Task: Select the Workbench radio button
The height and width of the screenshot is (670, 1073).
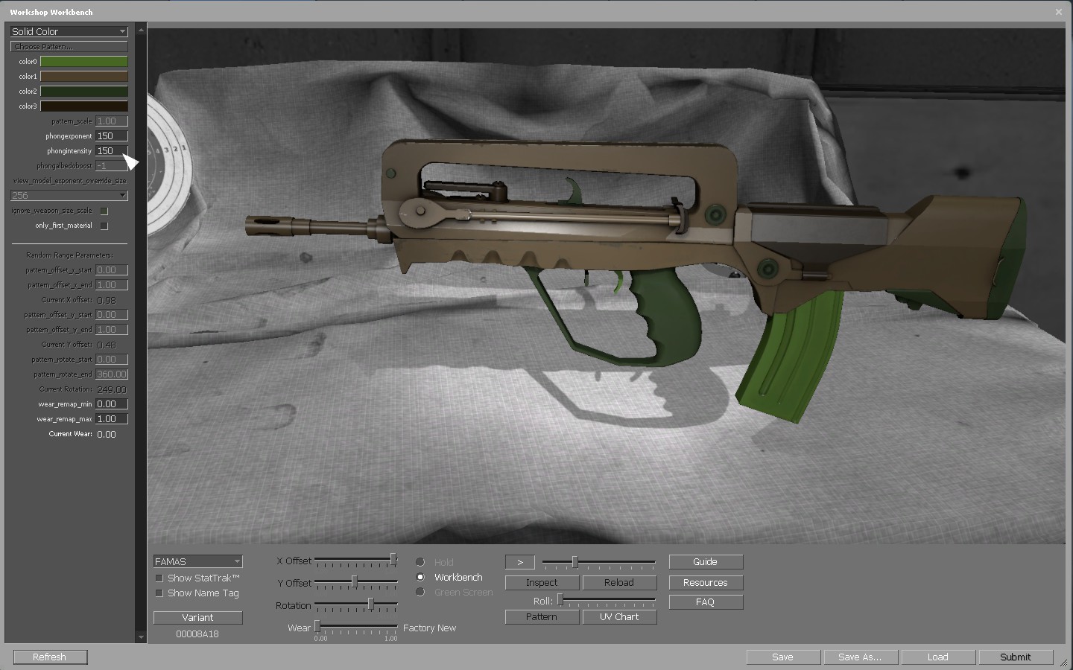Action: click(x=420, y=577)
